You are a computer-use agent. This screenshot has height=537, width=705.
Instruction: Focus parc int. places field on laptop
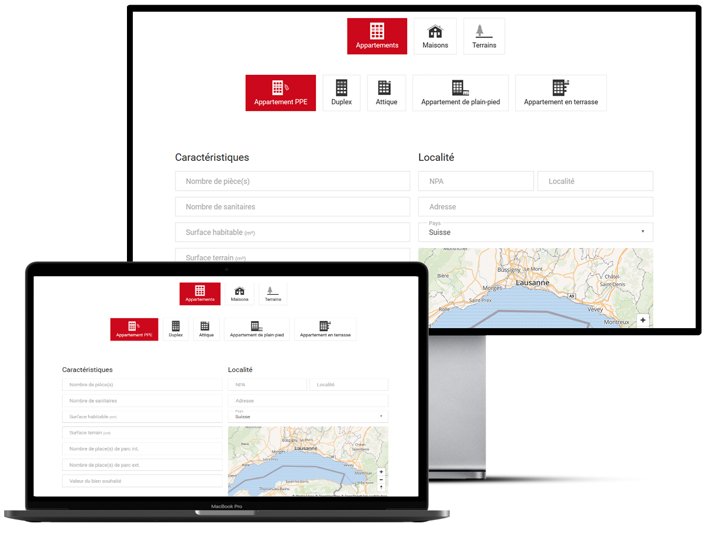click(x=142, y=449)
